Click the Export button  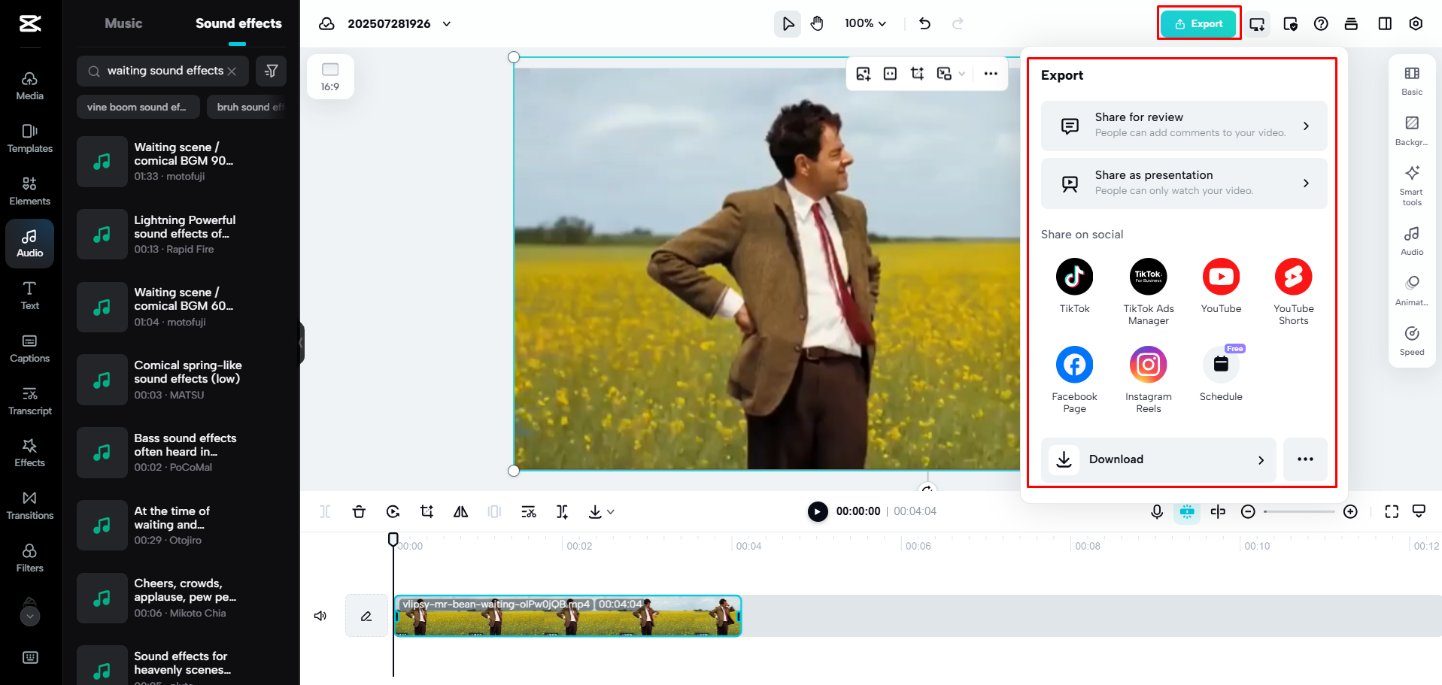click(1198, 23)
